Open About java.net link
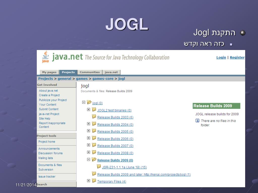Screen dimensions: 258x193 (48, 90)
